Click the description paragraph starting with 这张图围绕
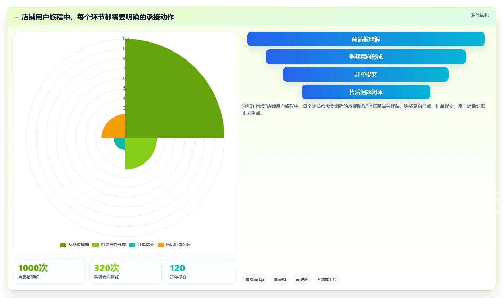This screenshot has width=503, height=298. coord(363,110)
